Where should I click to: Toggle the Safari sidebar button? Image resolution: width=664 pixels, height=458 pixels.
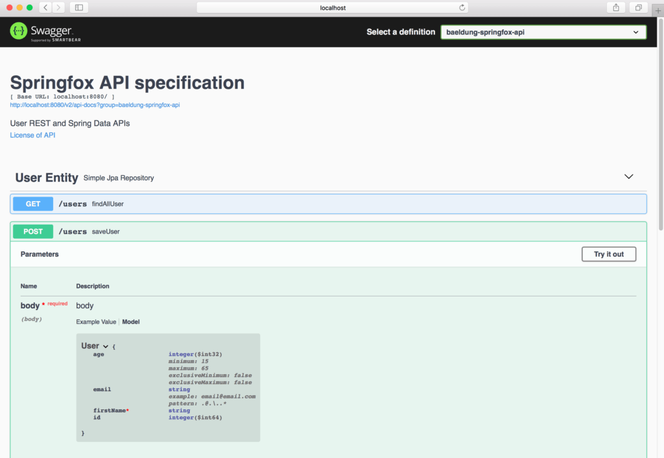tap(78, 8)
